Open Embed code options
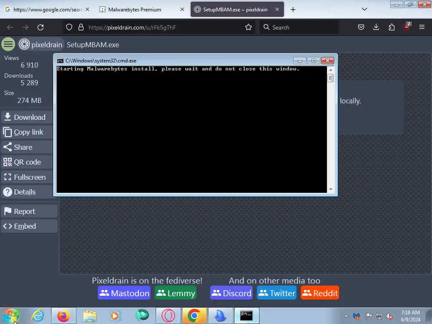Image resolution: width=432 pixels, height=324 pixels. coord(29,226)
